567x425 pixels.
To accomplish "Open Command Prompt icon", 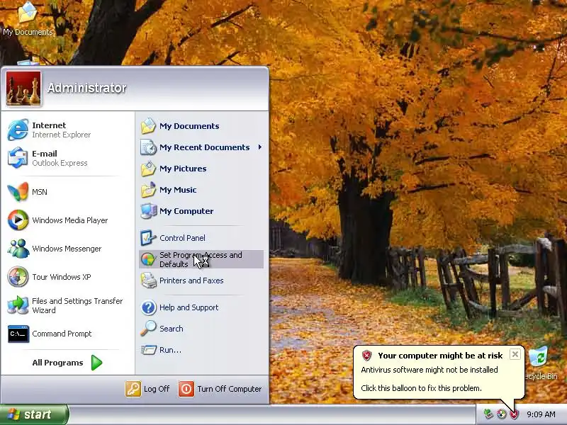I will pyautogui.click(x=18, y=334).
